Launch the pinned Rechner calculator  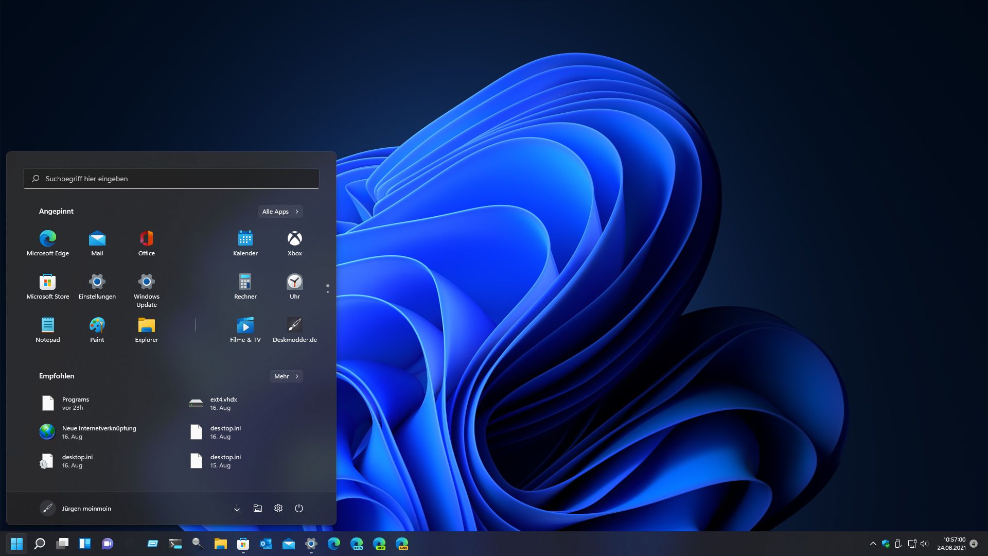[x=245, y=286]
